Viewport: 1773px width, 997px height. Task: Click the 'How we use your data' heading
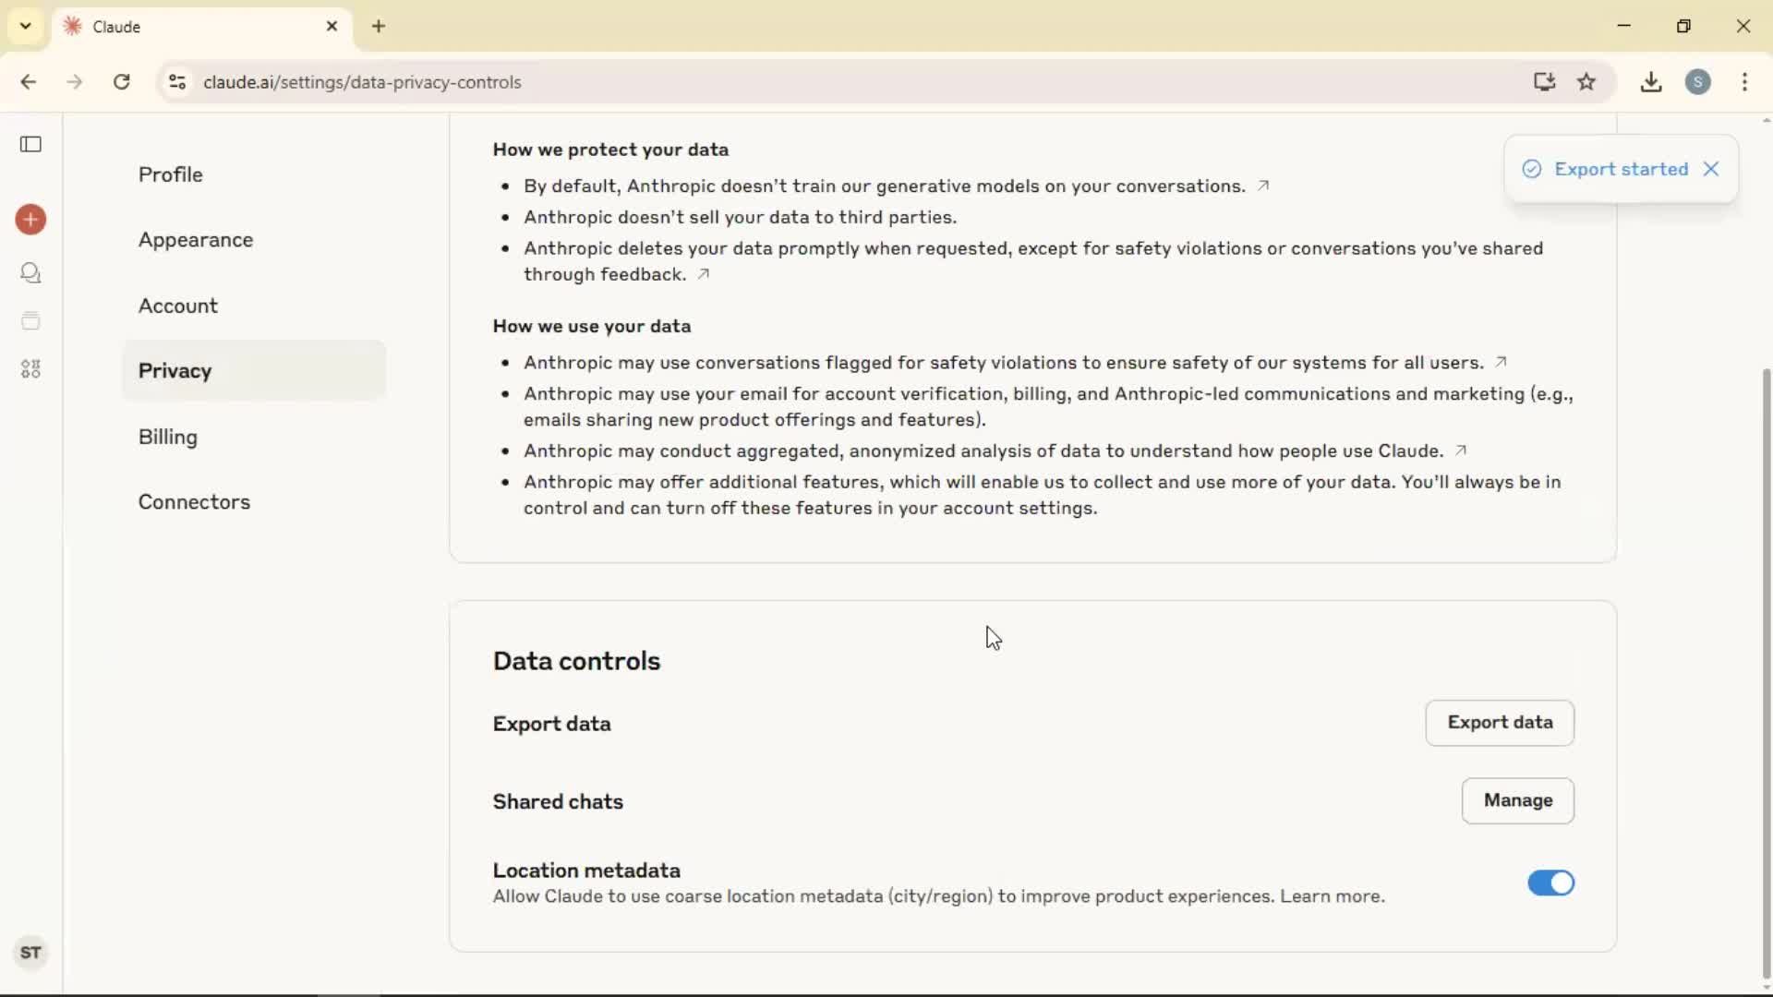point(592,326)
